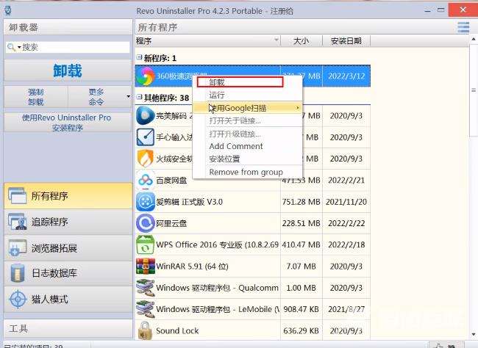This screenshot has height=348, width=478.
Task: Open the 所有程序 section
Action: tap(68, 196)
